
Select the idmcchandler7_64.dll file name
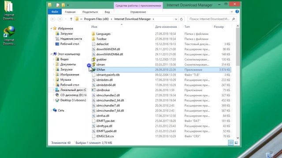[x=110, y=111]
